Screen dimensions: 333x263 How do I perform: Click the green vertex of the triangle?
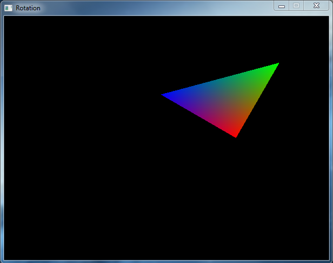(x=277, y=64)
